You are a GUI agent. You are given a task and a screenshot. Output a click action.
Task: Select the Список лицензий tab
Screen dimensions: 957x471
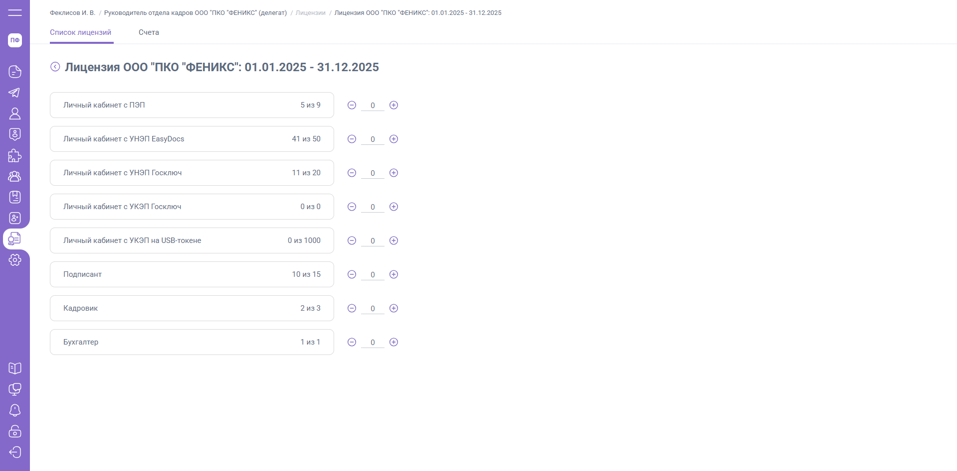click(x=80, y=32)
